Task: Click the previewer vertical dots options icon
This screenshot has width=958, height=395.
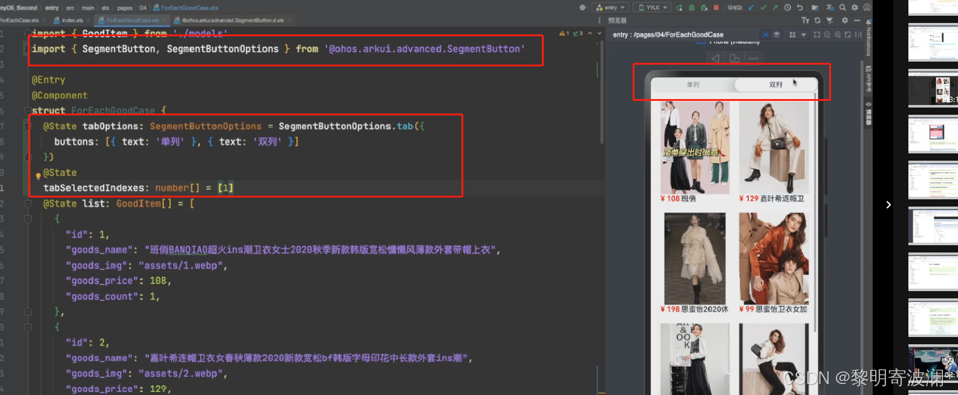Action: coord(599,21)
